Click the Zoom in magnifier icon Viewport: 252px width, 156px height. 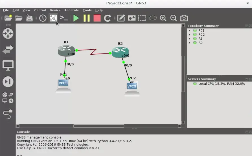(x=163, y=18)
